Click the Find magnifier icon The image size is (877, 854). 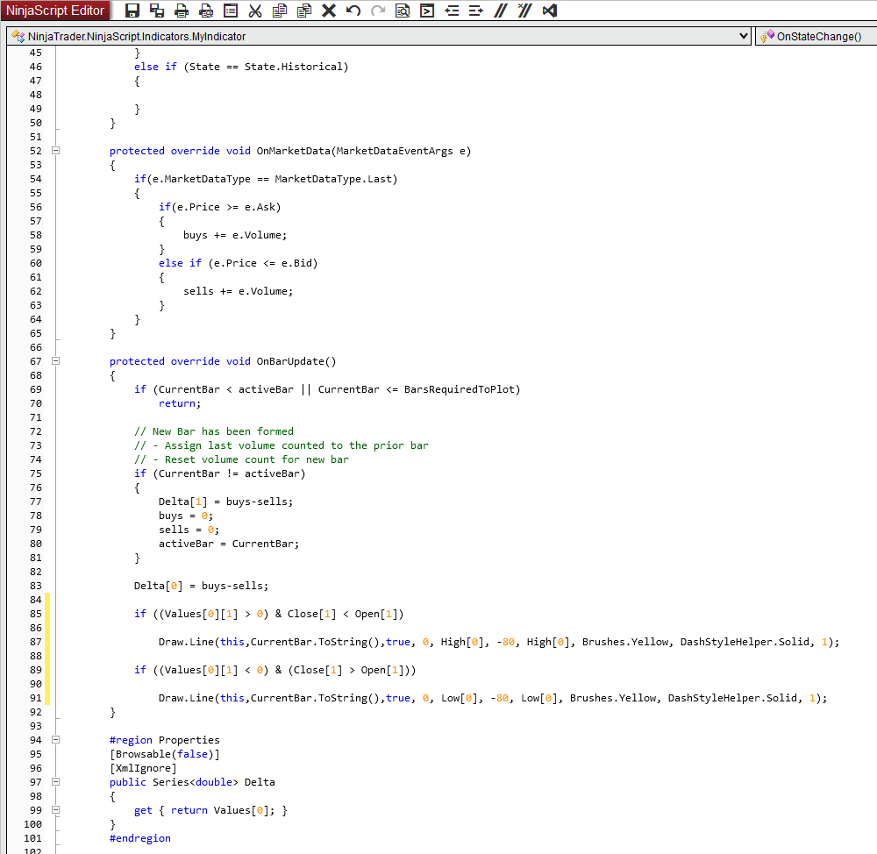tap(402, 11)
